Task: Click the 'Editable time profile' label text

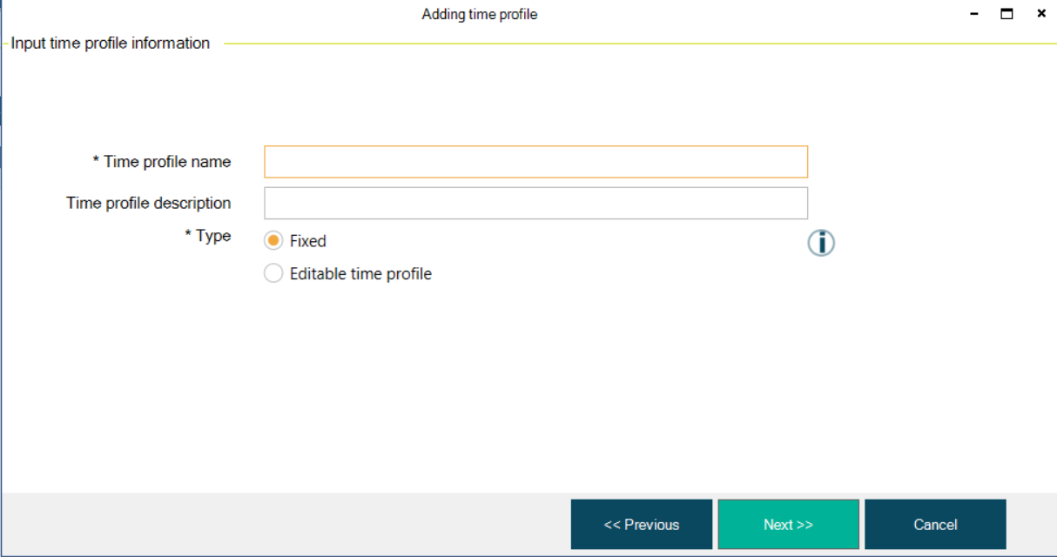Action: click(360, 274)
